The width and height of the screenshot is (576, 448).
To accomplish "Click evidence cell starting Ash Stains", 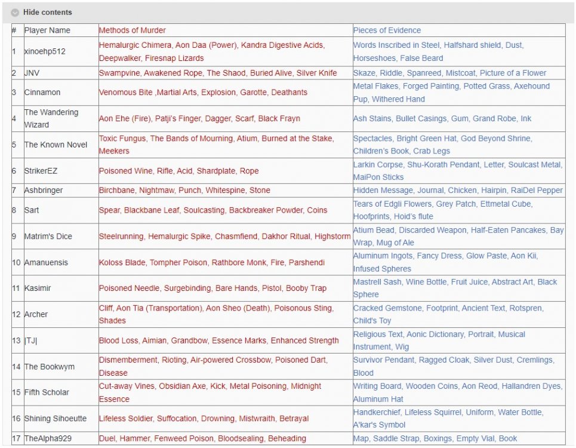I will pos(459,118).
